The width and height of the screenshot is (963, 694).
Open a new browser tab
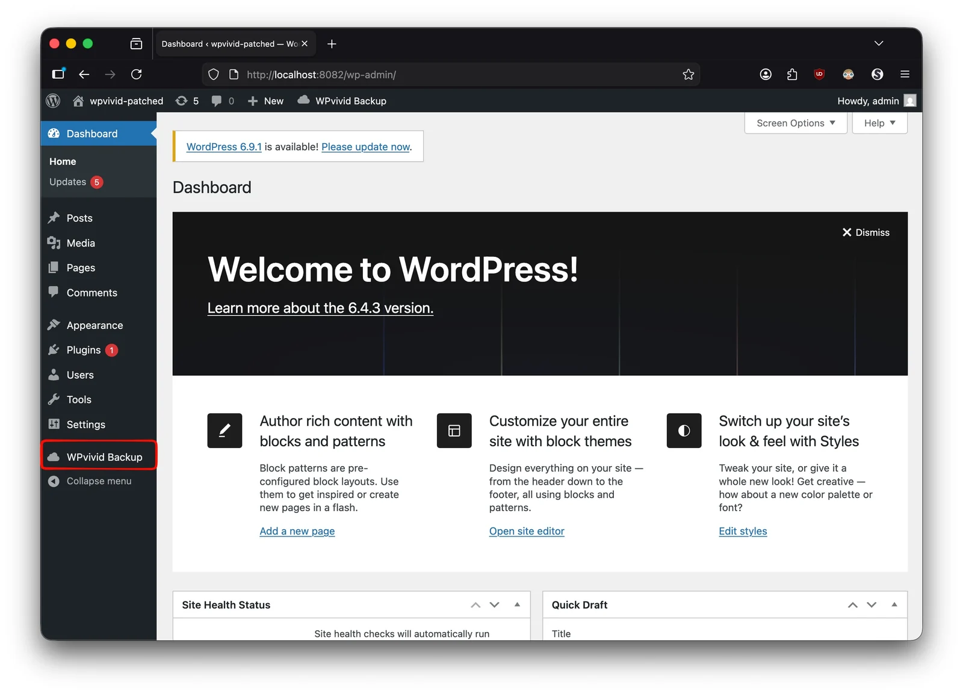[332, 44]
